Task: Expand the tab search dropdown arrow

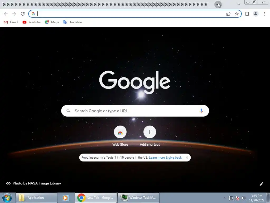Action: pos(238,4)
